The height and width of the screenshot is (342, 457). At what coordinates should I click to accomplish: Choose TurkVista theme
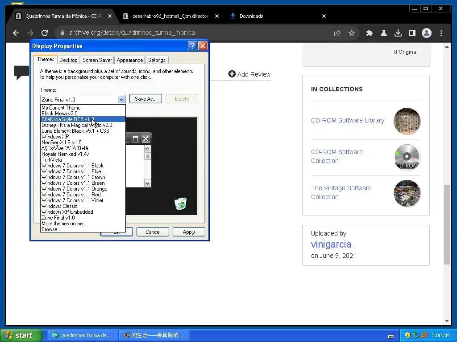[x=83, y=160]
